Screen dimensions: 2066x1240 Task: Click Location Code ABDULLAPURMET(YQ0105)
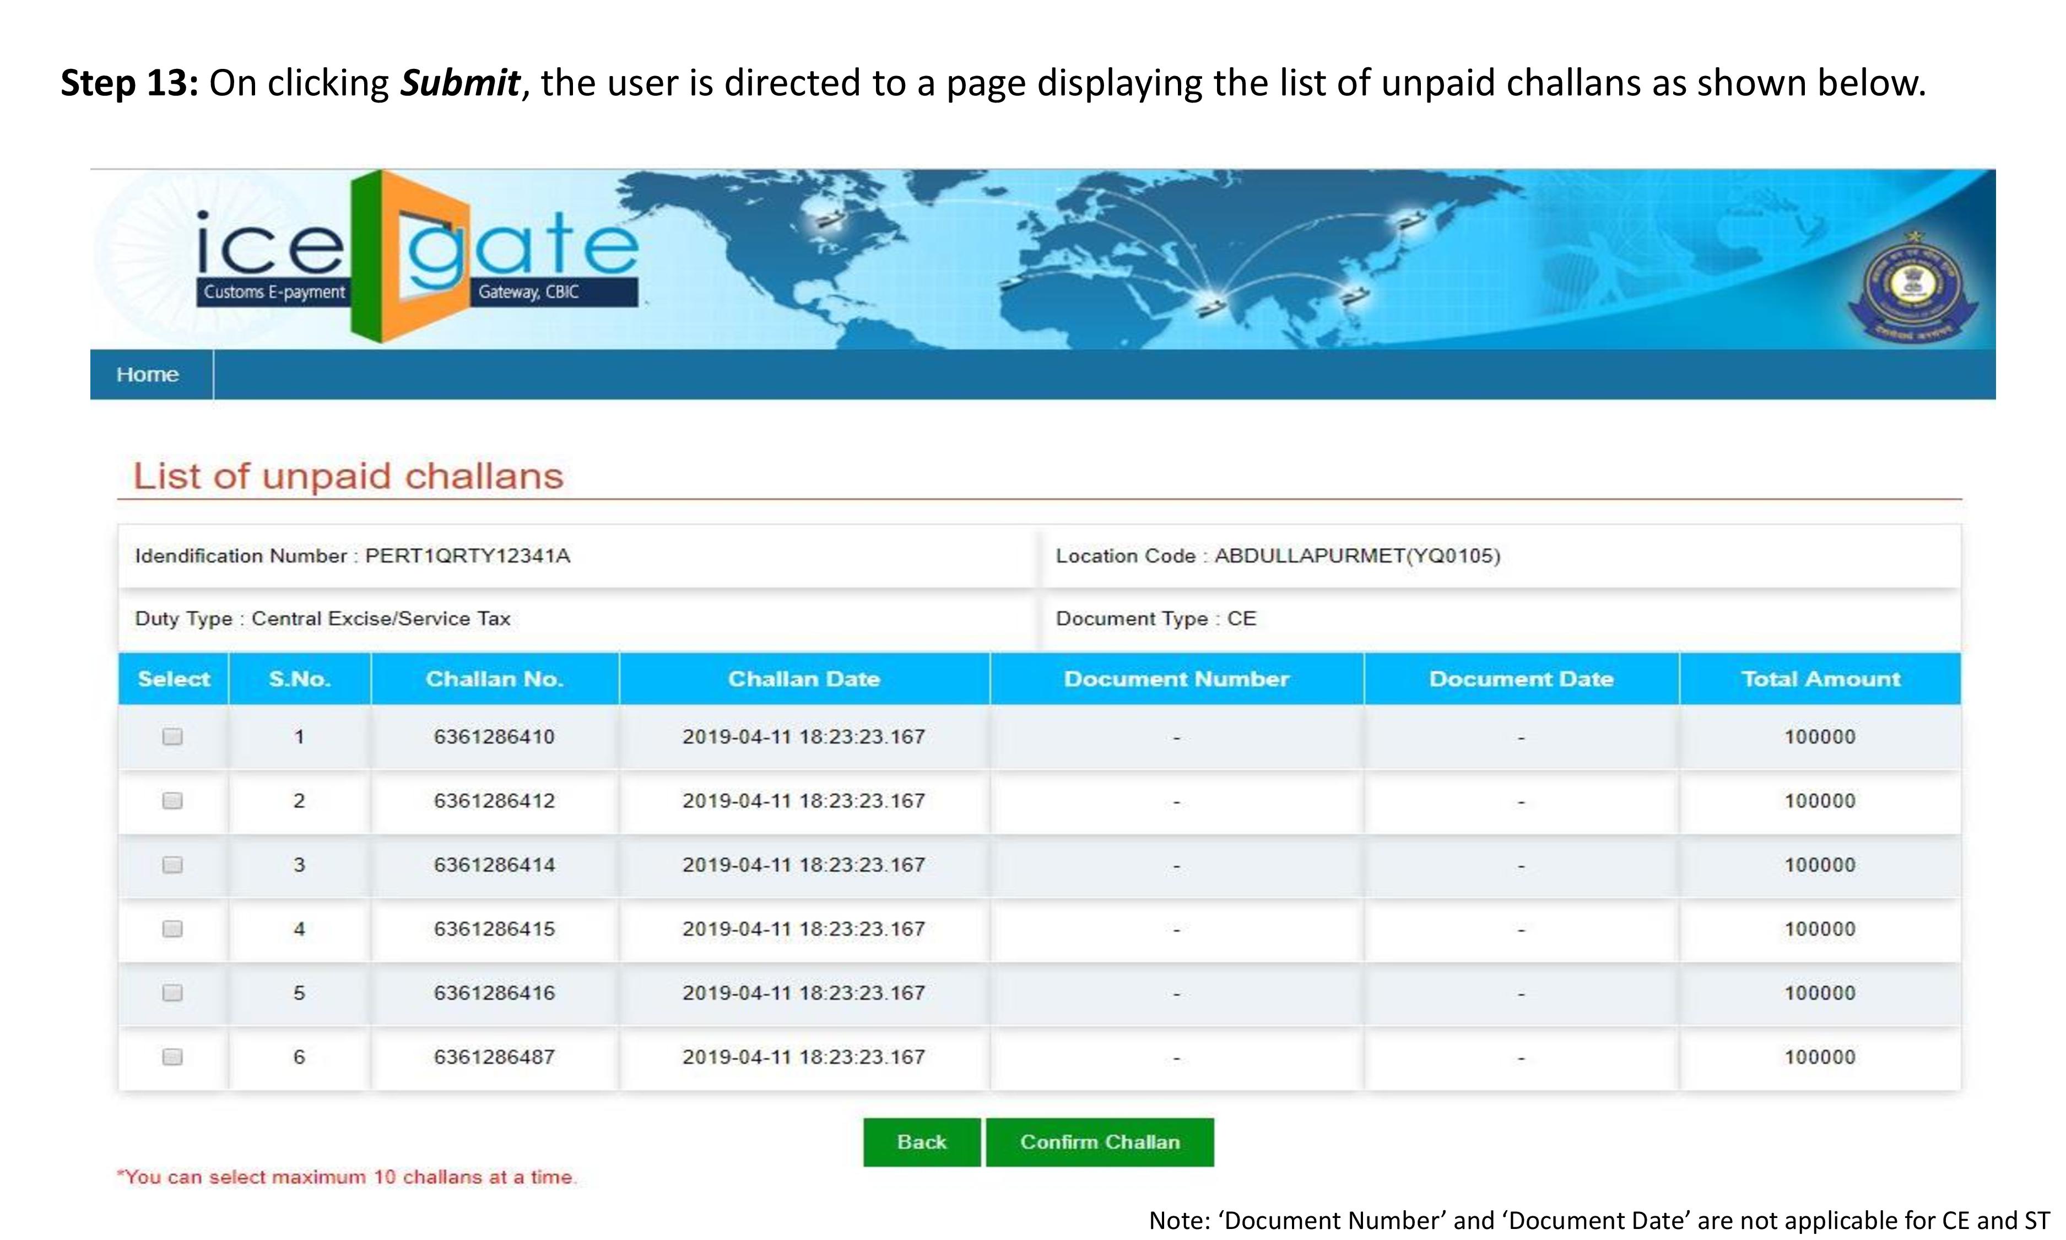click(1278, 557)
